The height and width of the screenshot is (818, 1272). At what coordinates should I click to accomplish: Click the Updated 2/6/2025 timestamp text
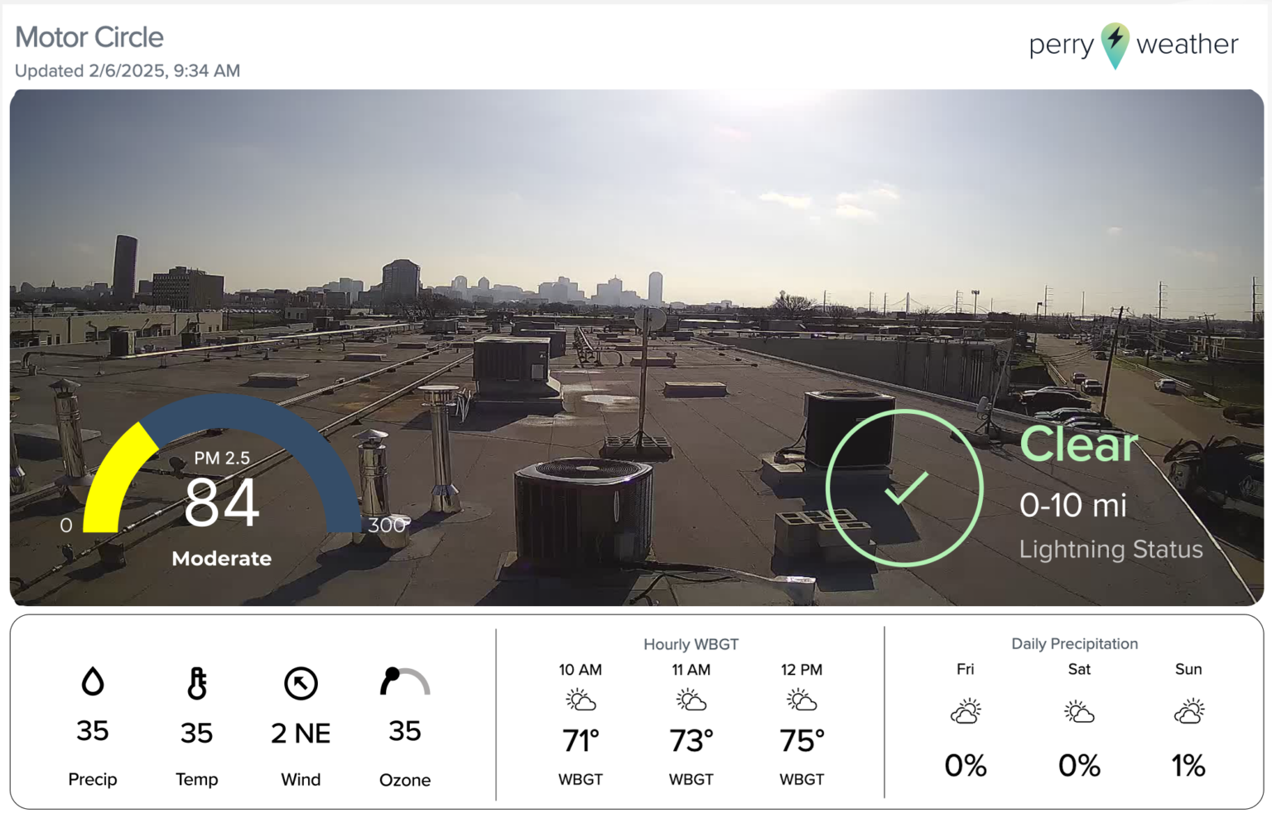point(126,70)
